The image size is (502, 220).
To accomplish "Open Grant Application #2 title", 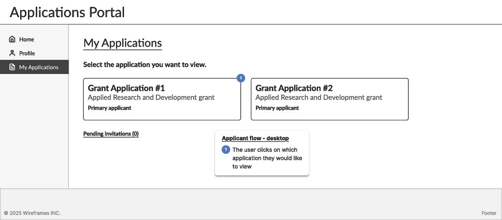I will point(294,88).
